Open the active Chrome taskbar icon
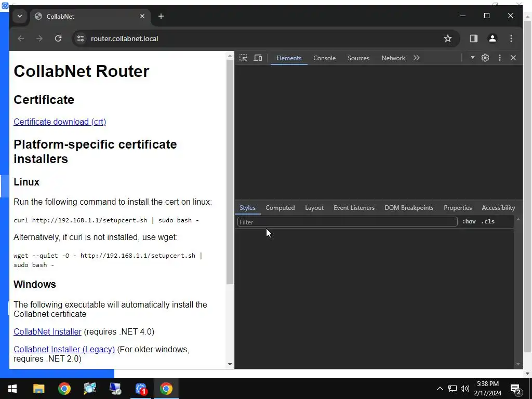 [166, 389]
